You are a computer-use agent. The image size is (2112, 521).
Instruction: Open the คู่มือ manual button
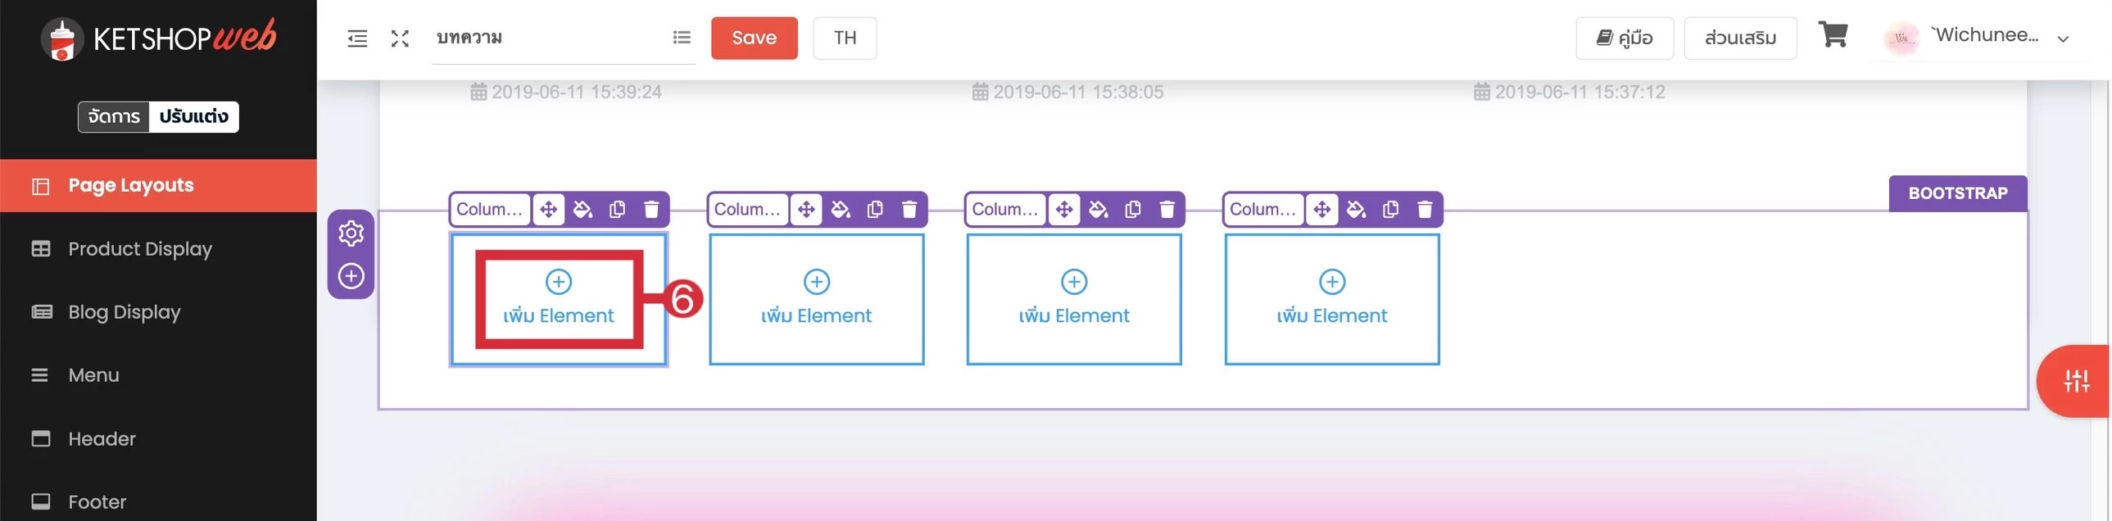coord(1625,38)
